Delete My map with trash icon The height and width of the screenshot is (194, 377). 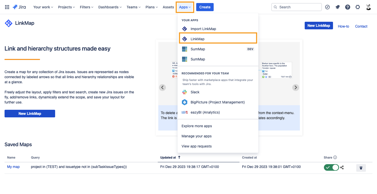tap(361, 168)
